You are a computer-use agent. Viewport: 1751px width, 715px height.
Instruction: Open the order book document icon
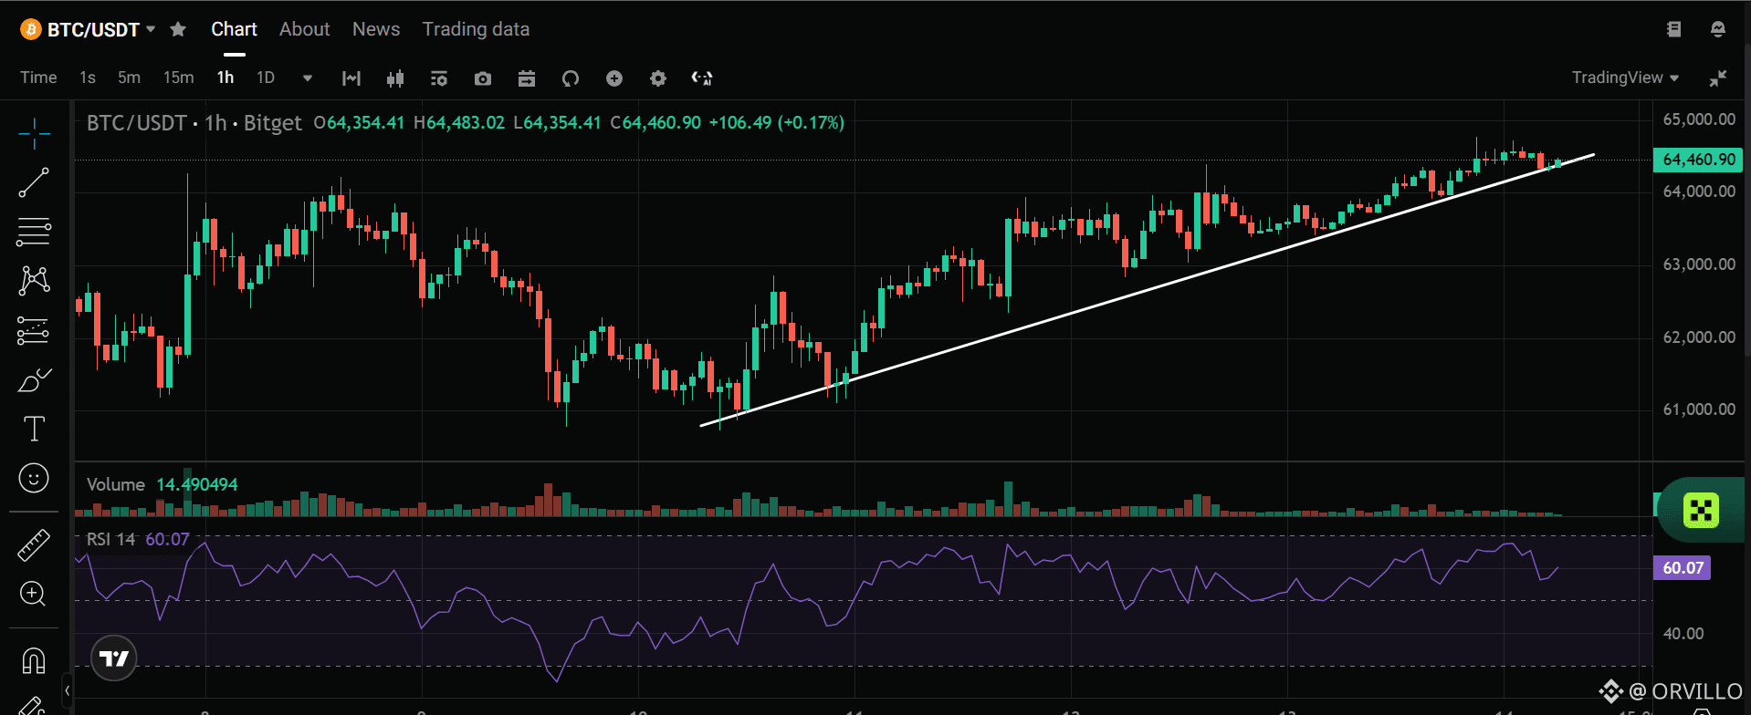(1674, 29)
